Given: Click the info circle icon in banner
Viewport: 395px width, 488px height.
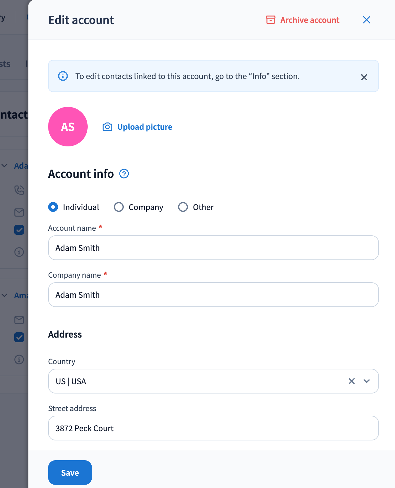Looking at the screenshot, I should [63, 76].
